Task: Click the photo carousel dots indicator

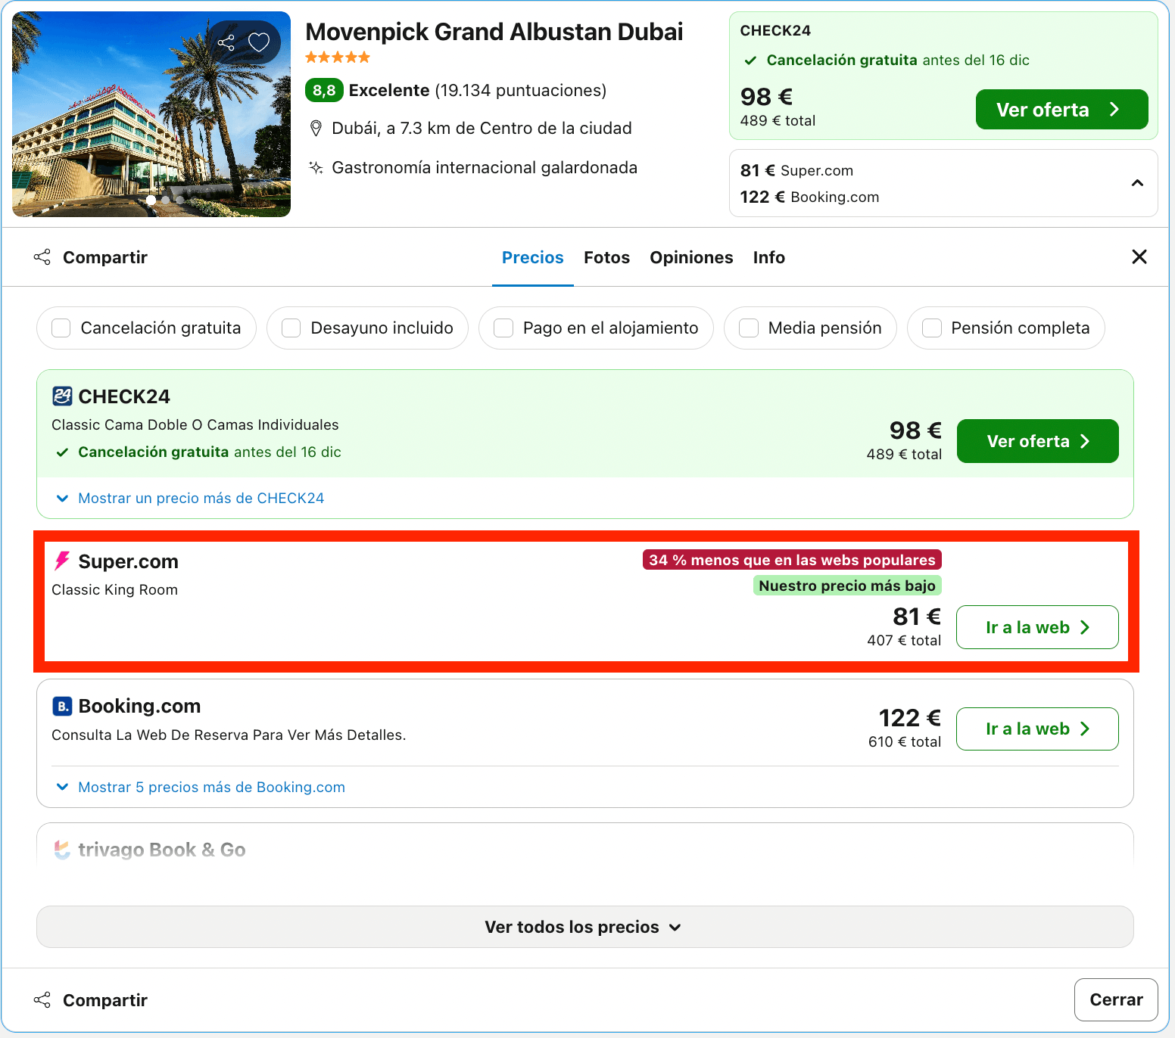Action: [166, 200]
